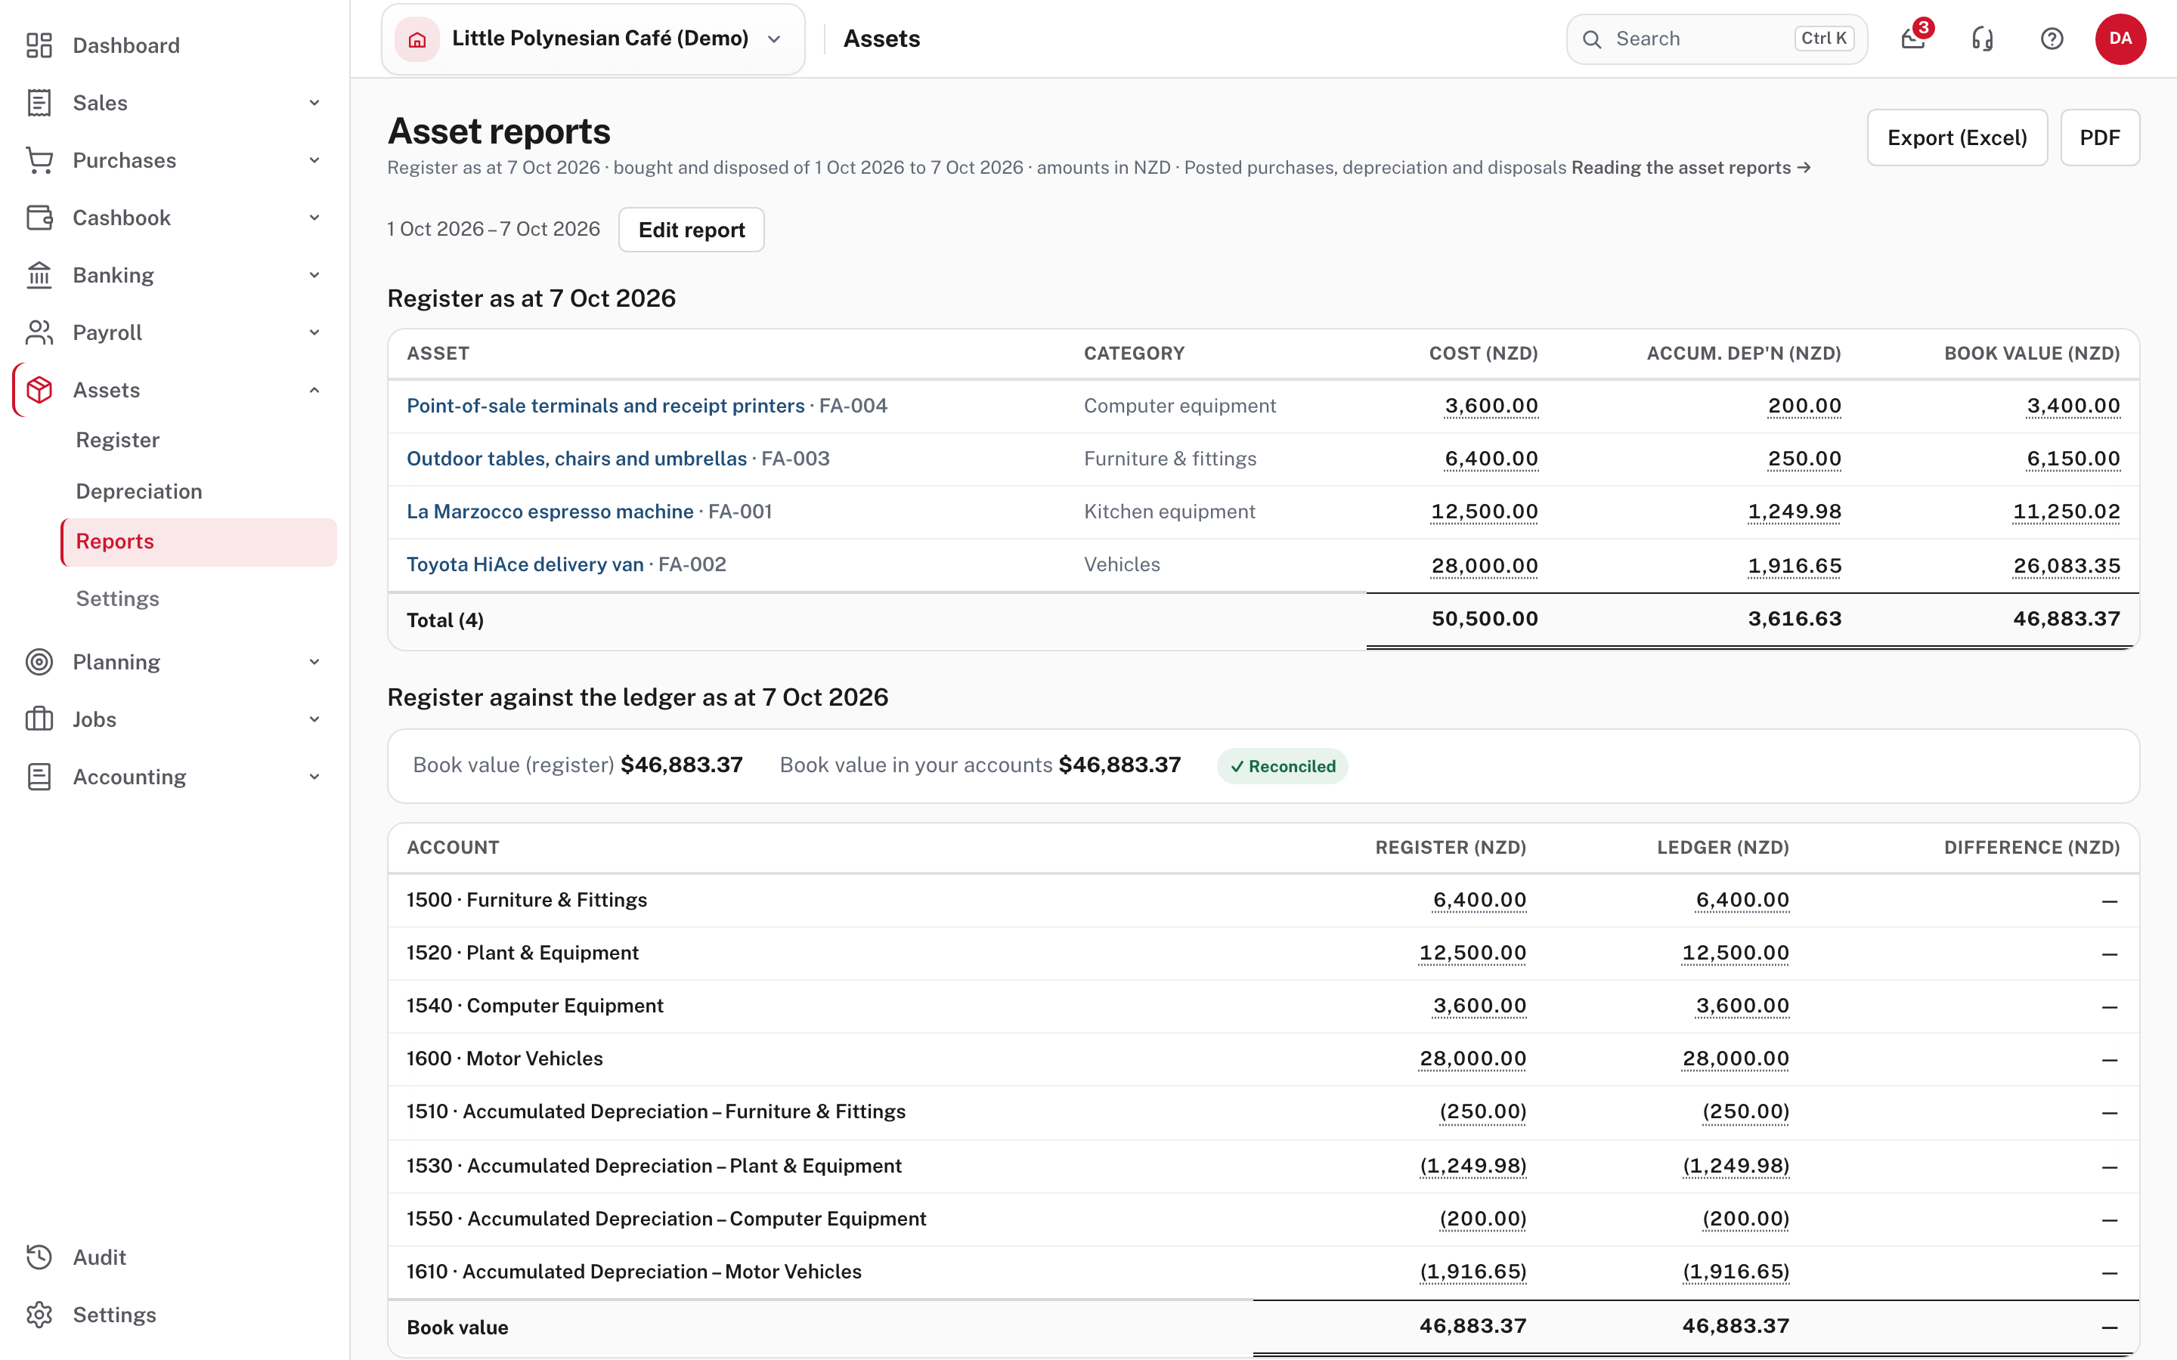Click the Assets cube icon

(39, 391)
